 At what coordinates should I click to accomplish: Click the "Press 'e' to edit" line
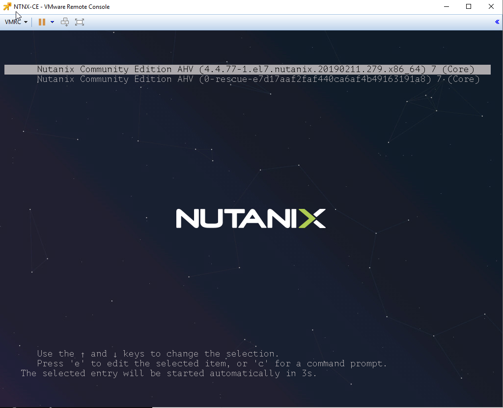pyautogui.click(x=212, y=363)
